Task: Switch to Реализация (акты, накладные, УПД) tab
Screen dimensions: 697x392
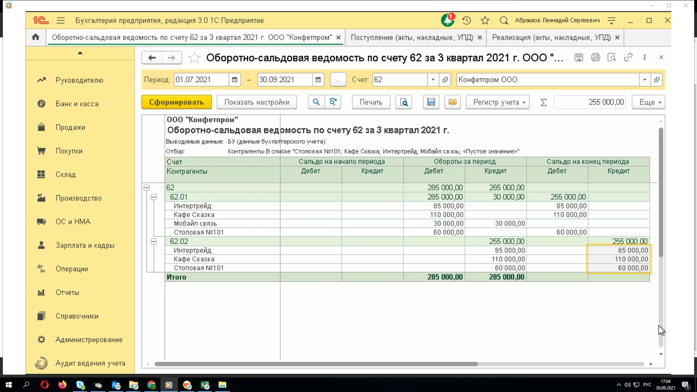Action: [551, 37]
